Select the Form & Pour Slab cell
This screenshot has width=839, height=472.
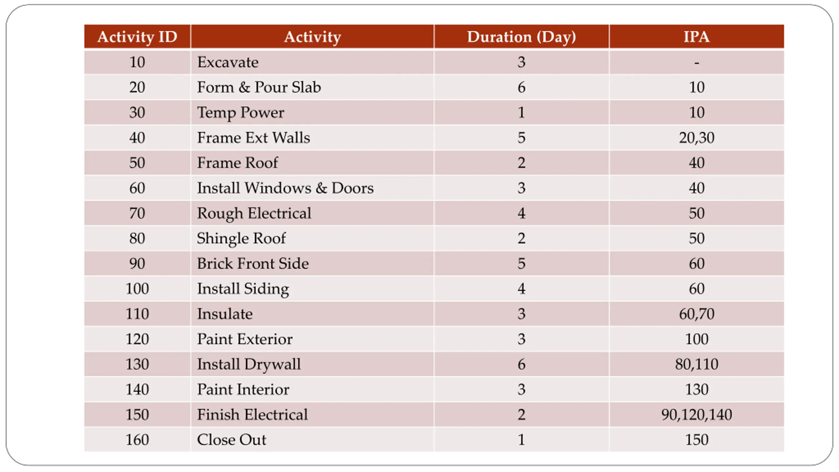click(x=312, y=87)
